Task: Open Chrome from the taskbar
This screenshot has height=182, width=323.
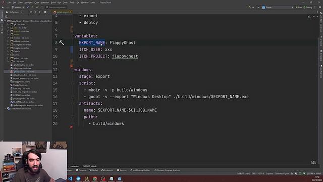Action: 95,178
